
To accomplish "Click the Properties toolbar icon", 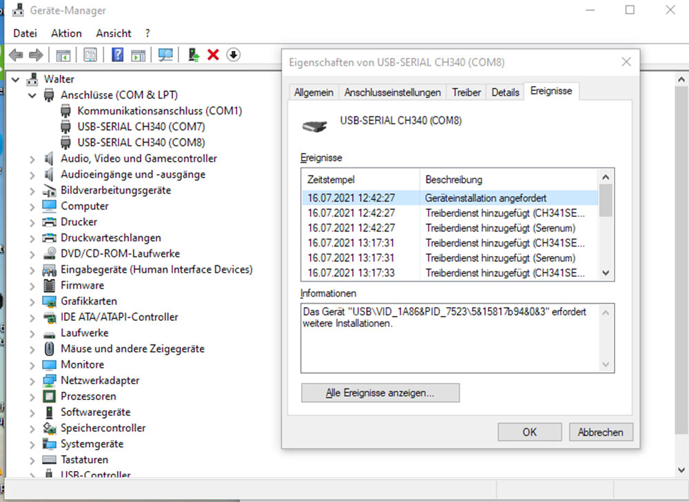I will click(x=90, y=55).
